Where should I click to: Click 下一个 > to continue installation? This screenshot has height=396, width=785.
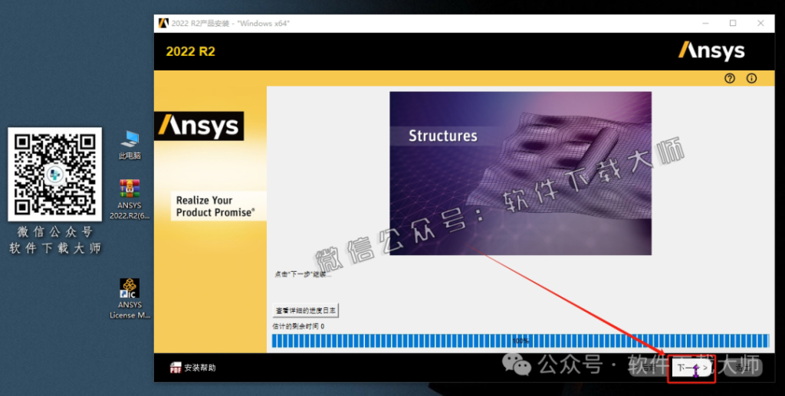coord(692,368)
